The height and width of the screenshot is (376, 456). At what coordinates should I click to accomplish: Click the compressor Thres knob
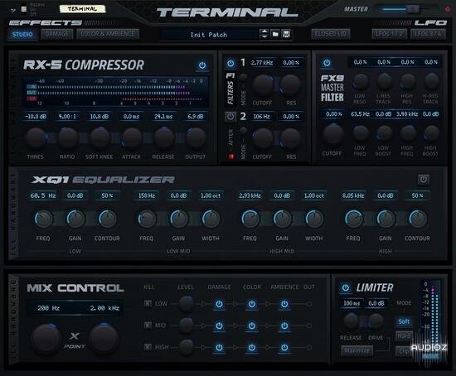(x=36, y=137)
